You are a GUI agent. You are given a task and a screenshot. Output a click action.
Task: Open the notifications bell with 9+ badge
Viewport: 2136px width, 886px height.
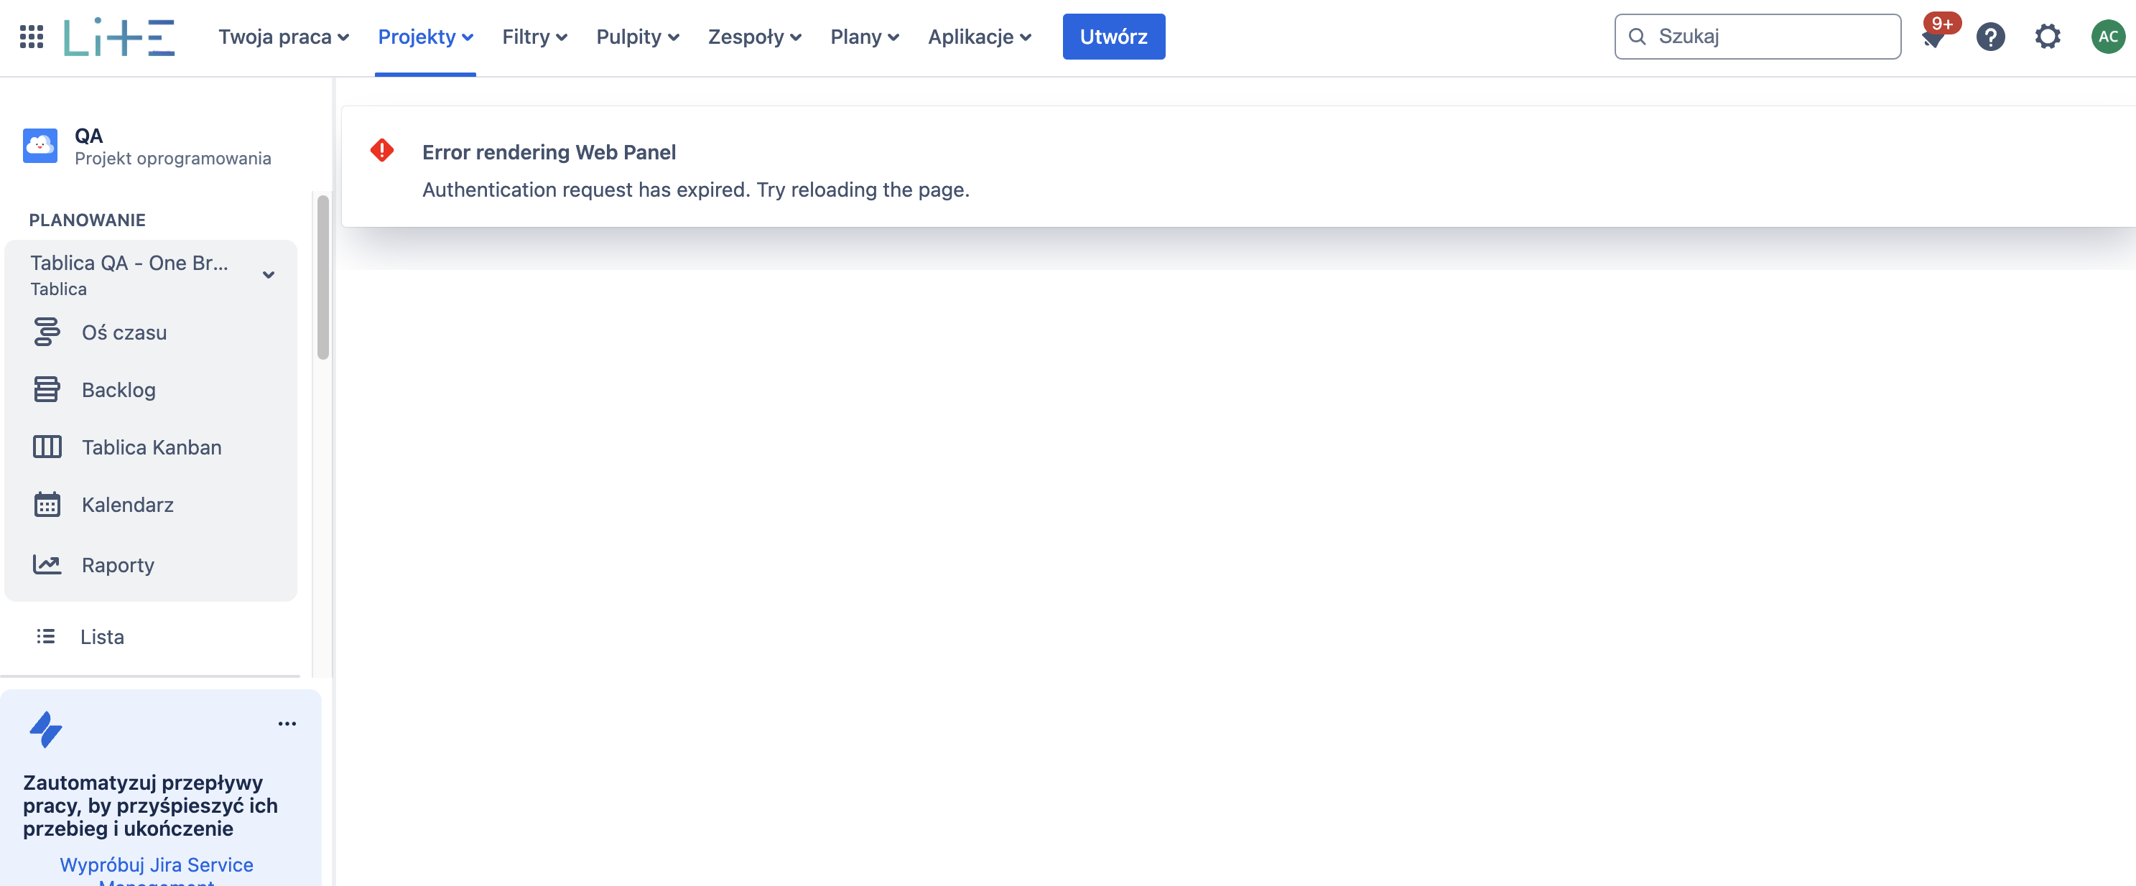click(x=1934, y=37)
